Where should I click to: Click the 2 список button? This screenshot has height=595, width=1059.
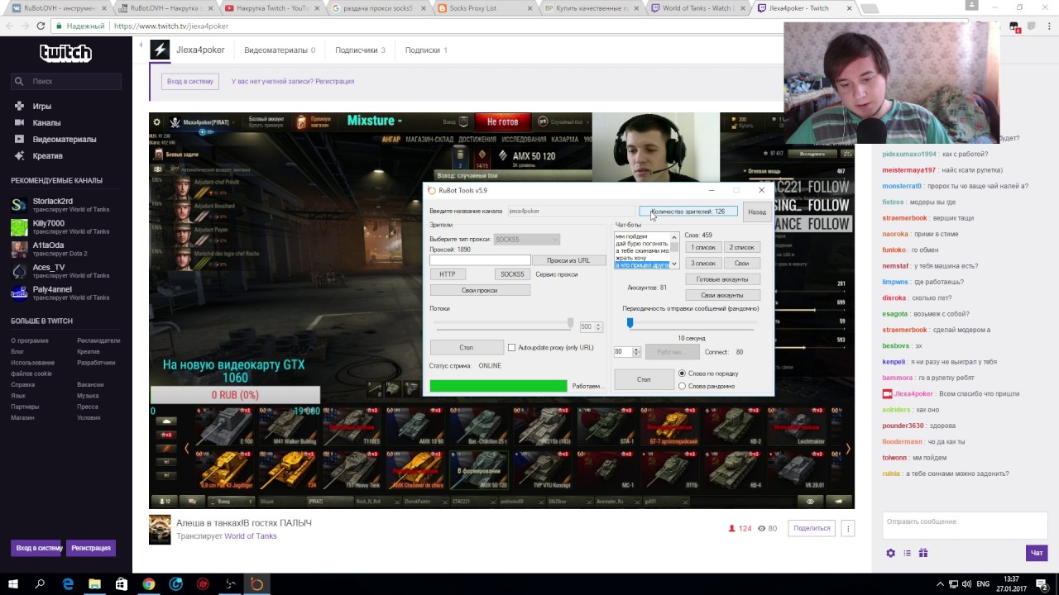pos(741,247)
